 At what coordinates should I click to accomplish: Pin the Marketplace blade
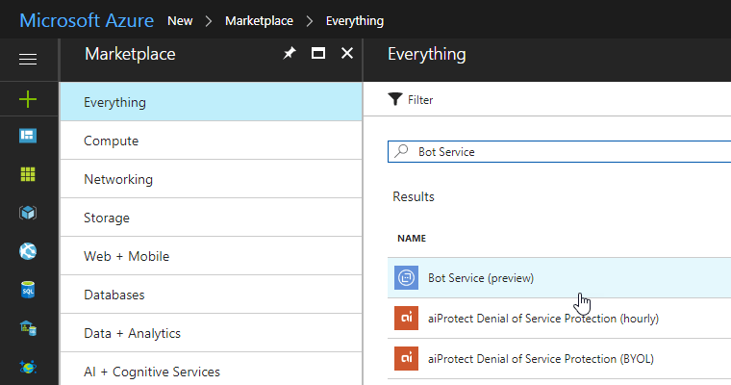[x=289, y=54]
